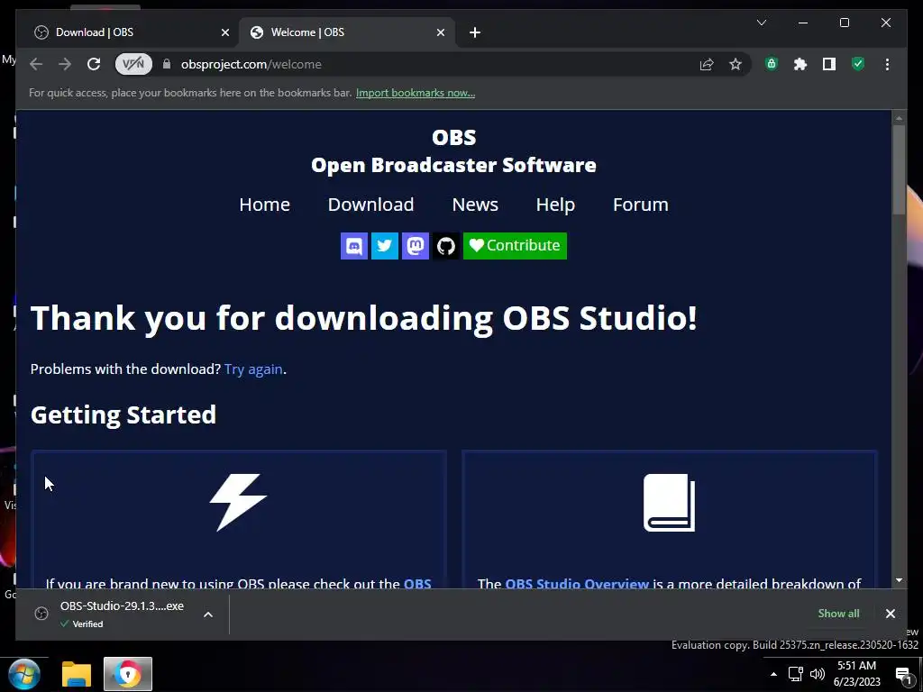Open the OBS Twitter icon link
The width and height of the screenshot is (923, 692).
pos(384,245)
